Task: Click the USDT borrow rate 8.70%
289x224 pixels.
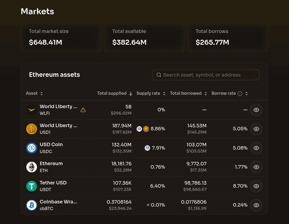Action: 240,186
